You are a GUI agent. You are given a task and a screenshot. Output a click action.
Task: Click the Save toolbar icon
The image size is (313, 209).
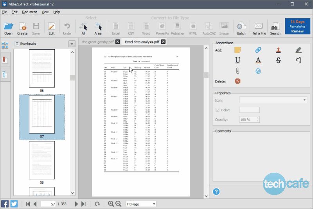pyautogui.click(x=36, y=29)
